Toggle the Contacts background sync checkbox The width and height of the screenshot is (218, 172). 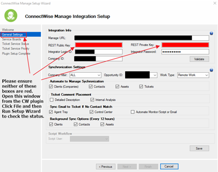pyautogui.click(x=76, y=124)
